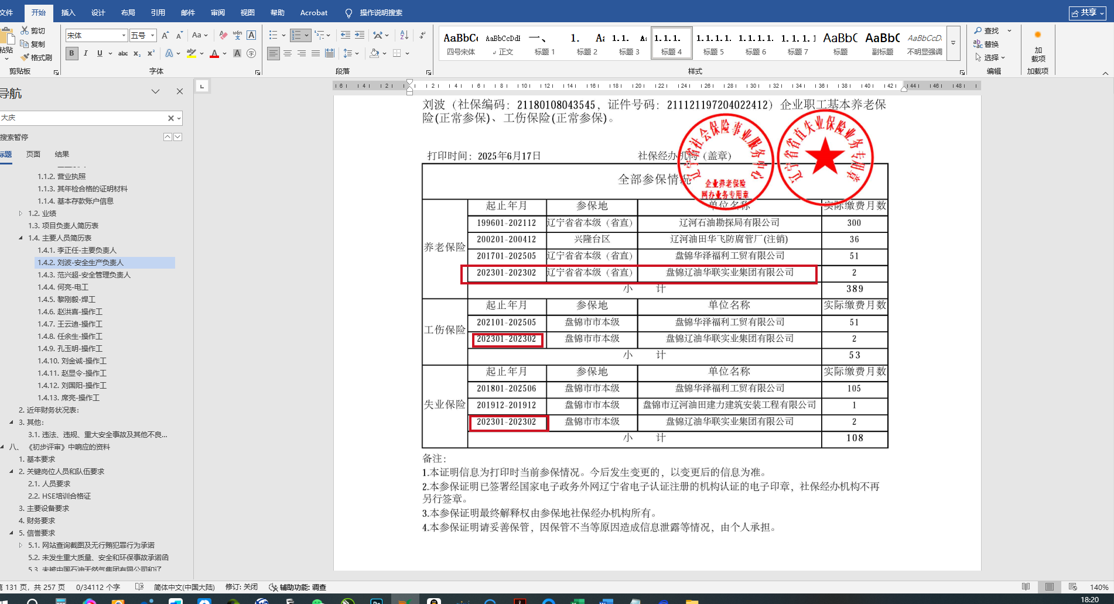Toggle subscript formatting

click(137, 53)
